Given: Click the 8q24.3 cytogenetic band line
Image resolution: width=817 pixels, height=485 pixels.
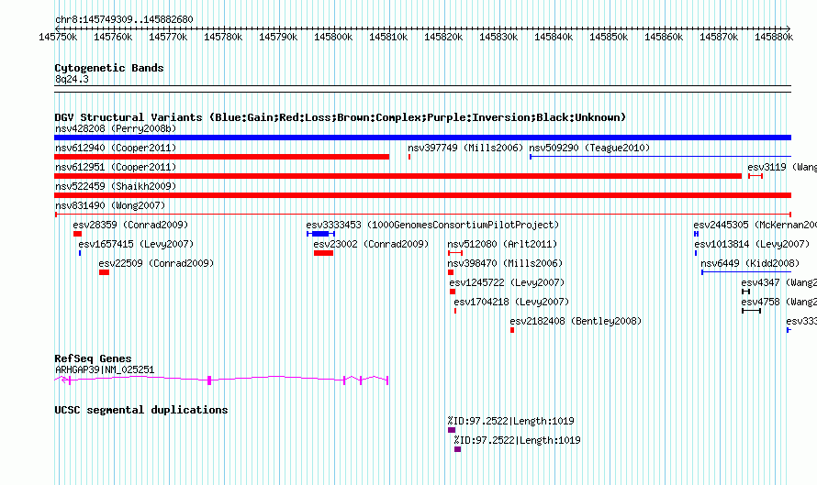Looking at the screenshot, I should coord(422,89).
